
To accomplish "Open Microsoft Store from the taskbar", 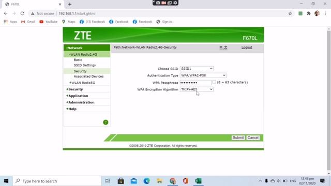I will (x=121, y=181).
